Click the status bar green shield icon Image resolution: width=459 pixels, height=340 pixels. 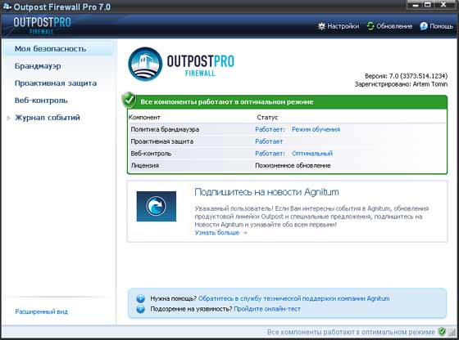[442, 332]
